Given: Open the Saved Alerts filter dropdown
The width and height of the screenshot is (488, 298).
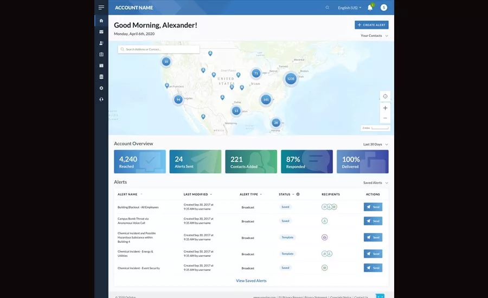Looking at the screenshot, I should click(375, 183).
